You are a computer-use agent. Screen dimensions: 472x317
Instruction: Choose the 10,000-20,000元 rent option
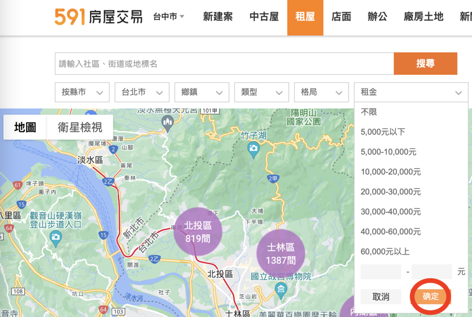[391, 172]
